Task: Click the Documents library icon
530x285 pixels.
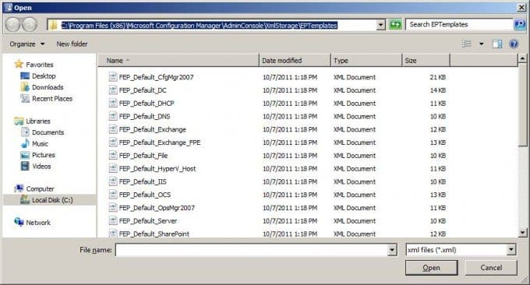Action: click(25, 132)
